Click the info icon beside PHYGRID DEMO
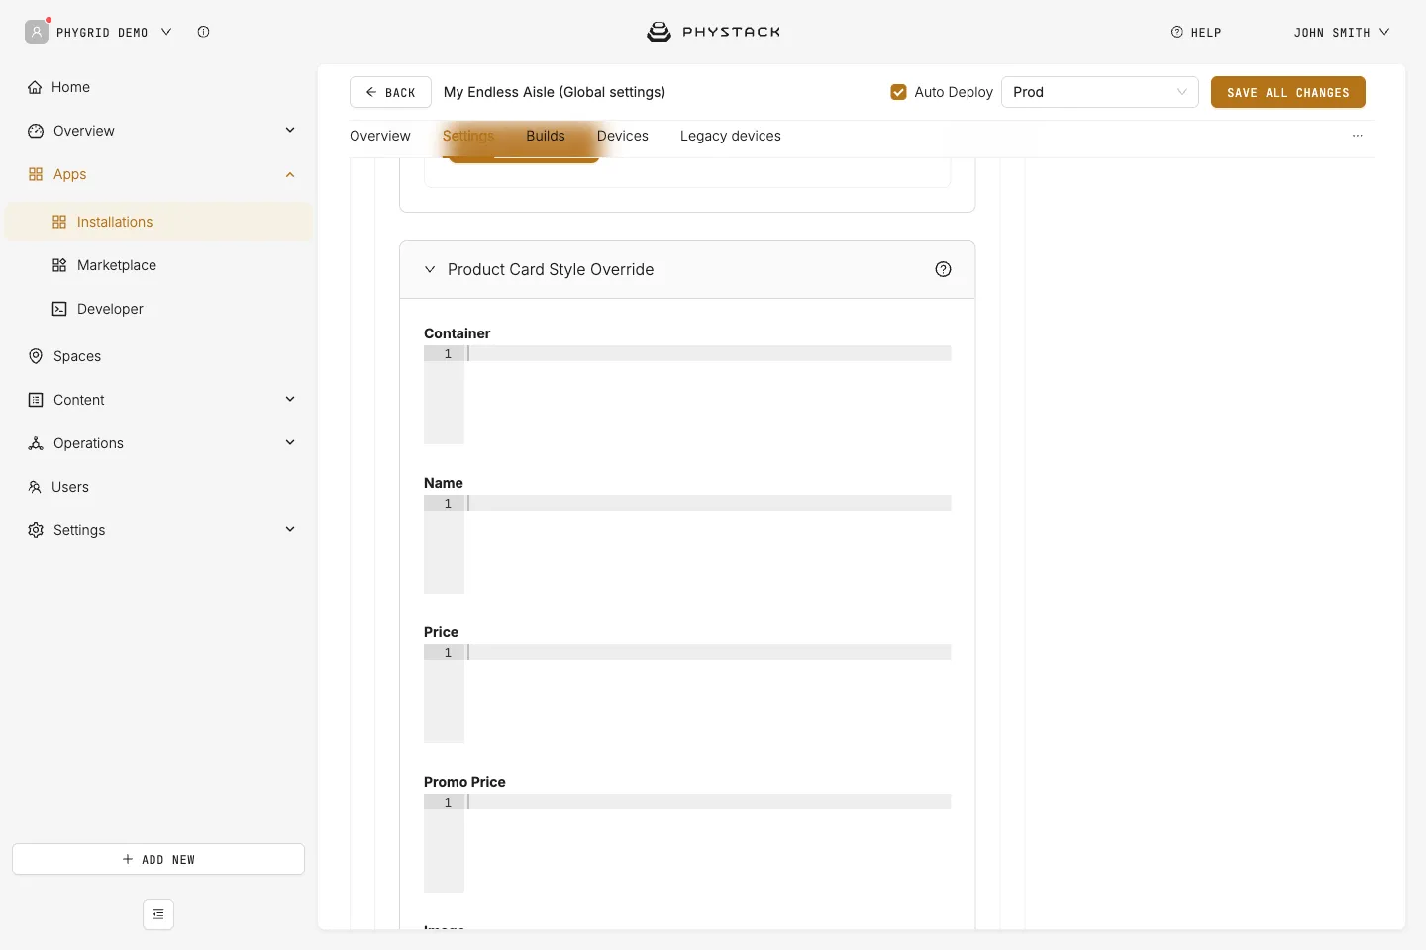Viewport: 1426px width, 950px height. click(203, 32)
